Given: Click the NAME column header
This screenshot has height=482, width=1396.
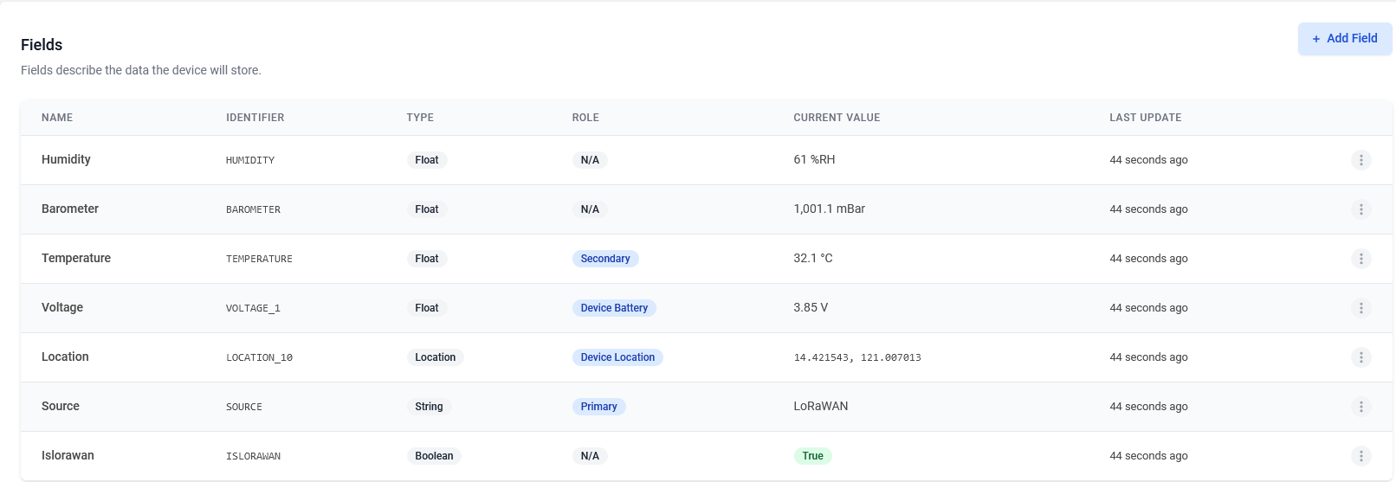Looking at the screenshot, I should coord(57,118).
